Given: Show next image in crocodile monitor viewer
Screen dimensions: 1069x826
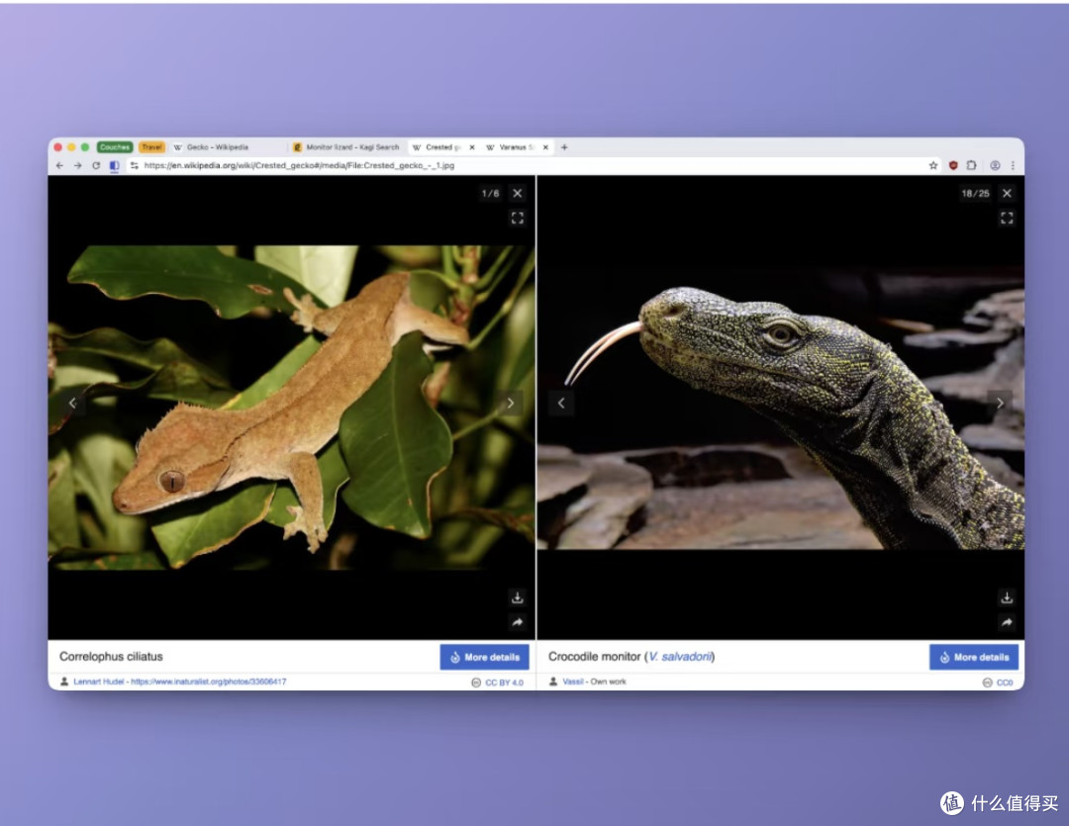Looking at the screenshot, I should [1000, 404].
